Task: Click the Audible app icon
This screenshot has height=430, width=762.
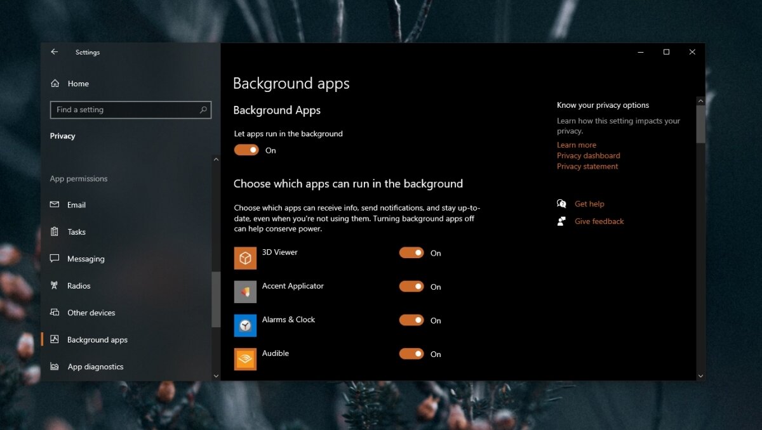Action: click(245, 359)
